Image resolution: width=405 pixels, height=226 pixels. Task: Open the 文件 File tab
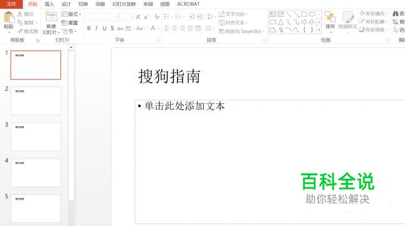pyautogui.click(x=11, y=4)
